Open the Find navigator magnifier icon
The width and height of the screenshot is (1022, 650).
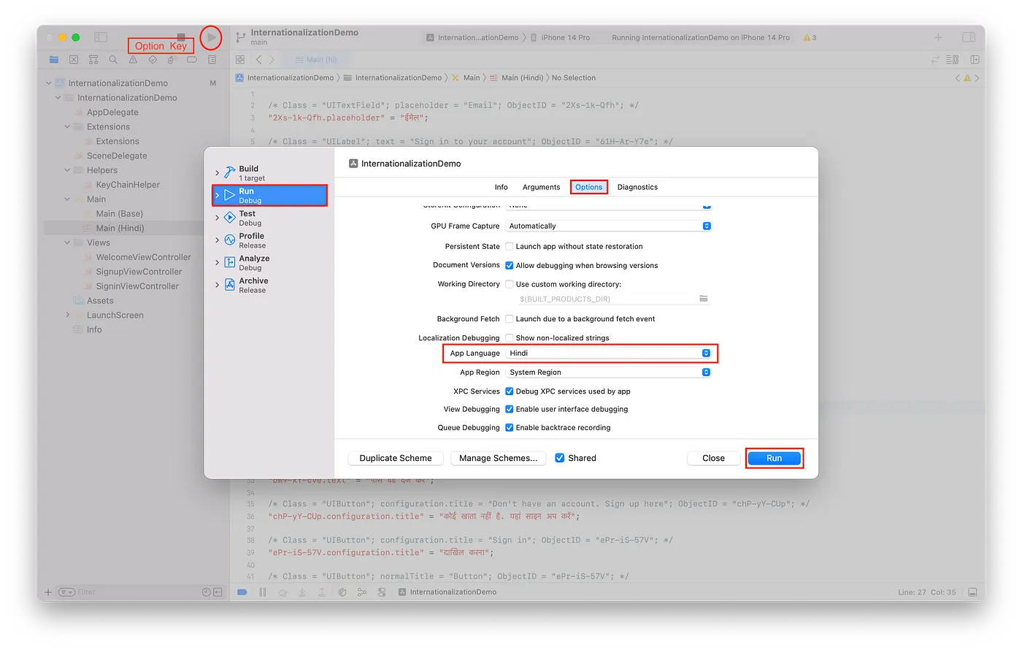point(113,60)
